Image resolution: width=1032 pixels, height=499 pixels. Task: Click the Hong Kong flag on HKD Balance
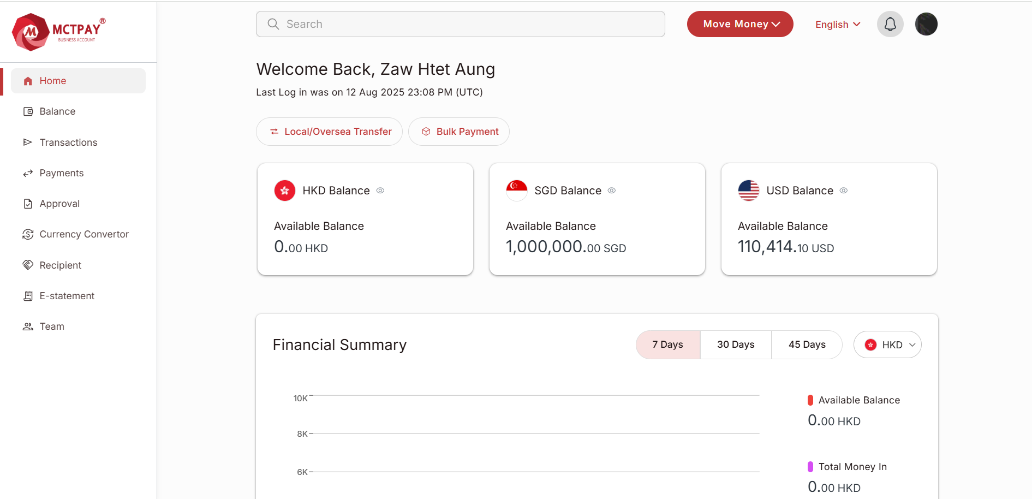click(x=284, y=191)
